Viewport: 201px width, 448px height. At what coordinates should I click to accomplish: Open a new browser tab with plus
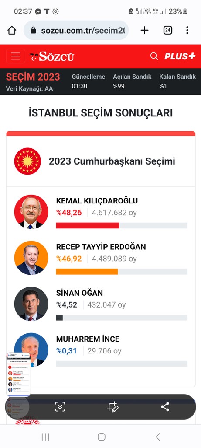[x=145, y=30]
